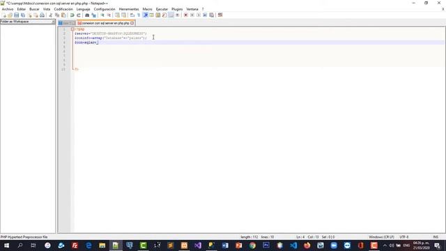The height and width of the screenshot is (251, 446).
Task: Open the Herramientas menu
Action: point(129,9)
